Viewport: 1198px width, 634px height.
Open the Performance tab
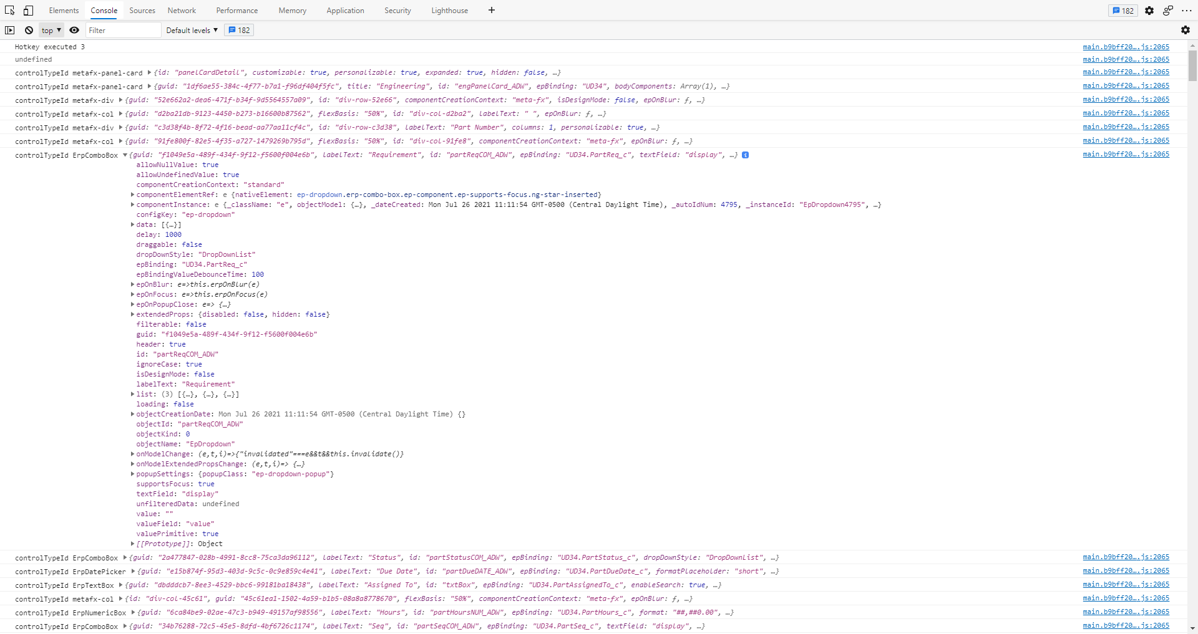pos(237,11)
